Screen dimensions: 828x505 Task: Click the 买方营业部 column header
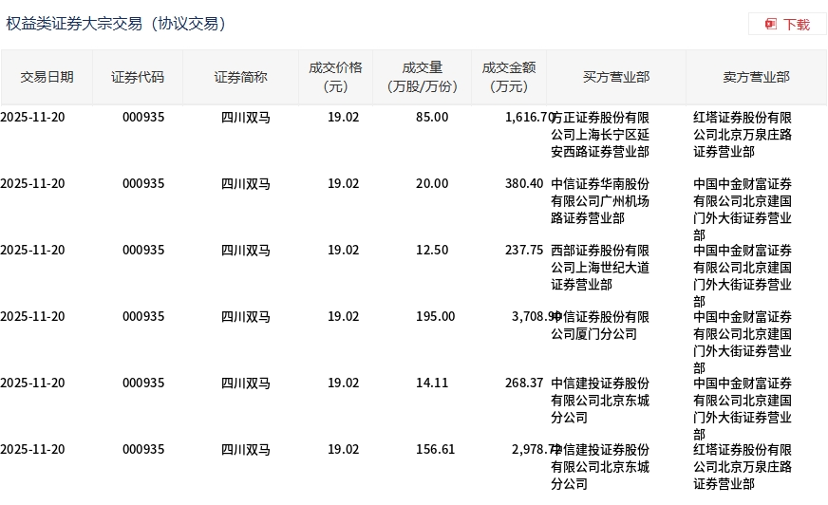pyautogui.click(x=616, y=77)
